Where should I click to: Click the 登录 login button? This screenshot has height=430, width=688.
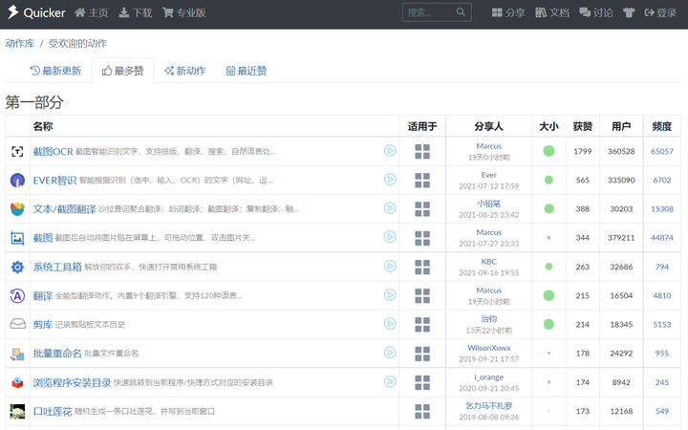pyautogui.click(x=660, y=12)
